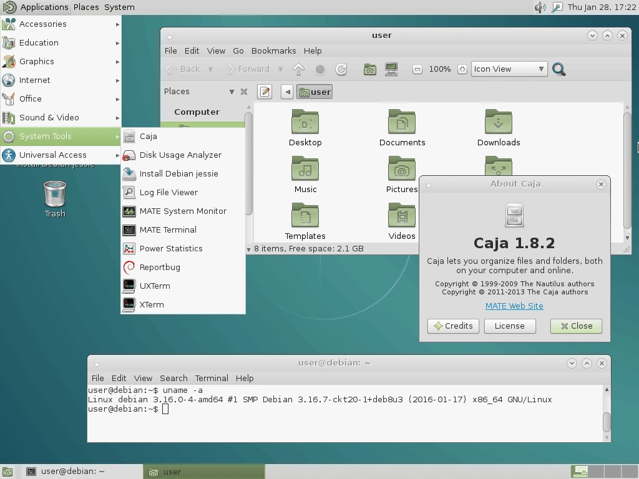Click the search magnifier icon

pyautogui.click(x=559, y=69)
